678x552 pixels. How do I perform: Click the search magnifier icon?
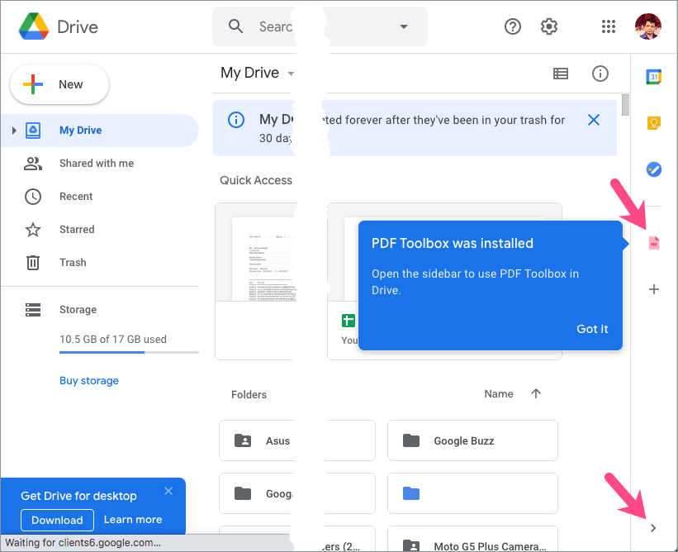click(x=235, y=26)
